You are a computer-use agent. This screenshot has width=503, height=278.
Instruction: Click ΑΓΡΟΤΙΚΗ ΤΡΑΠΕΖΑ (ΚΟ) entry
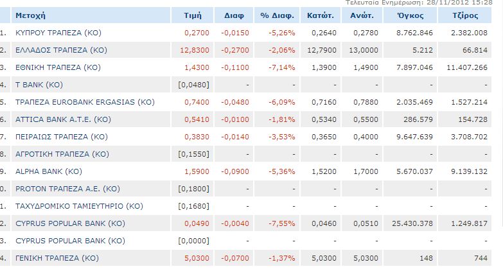point(62,154)
